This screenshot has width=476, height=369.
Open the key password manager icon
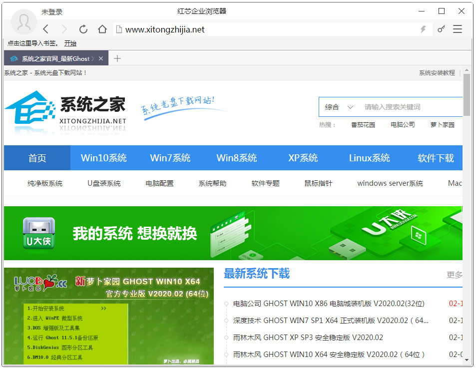pos(441,29)
